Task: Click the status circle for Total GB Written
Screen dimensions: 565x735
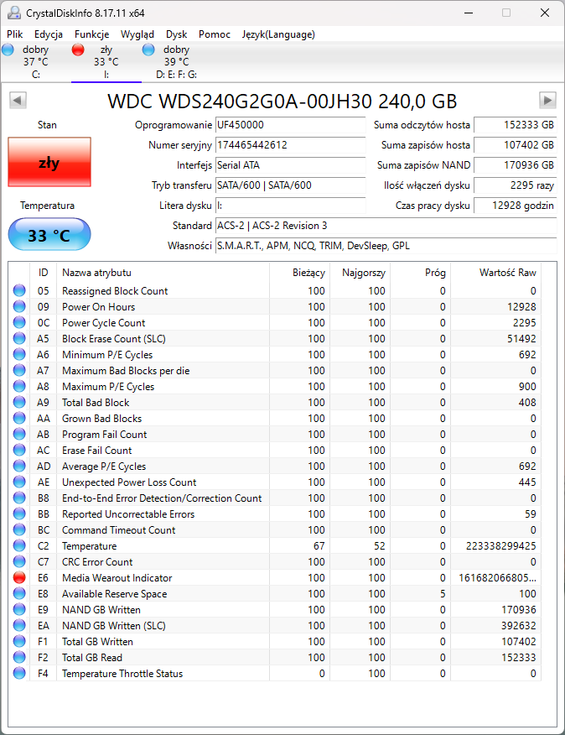Action: click(x=19, y=641)
